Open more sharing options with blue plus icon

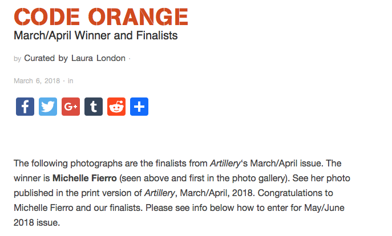coord(139,107)
